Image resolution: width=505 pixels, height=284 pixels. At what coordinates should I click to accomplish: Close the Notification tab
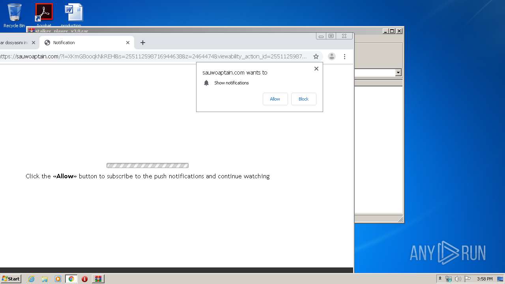[x=128, y=43]
